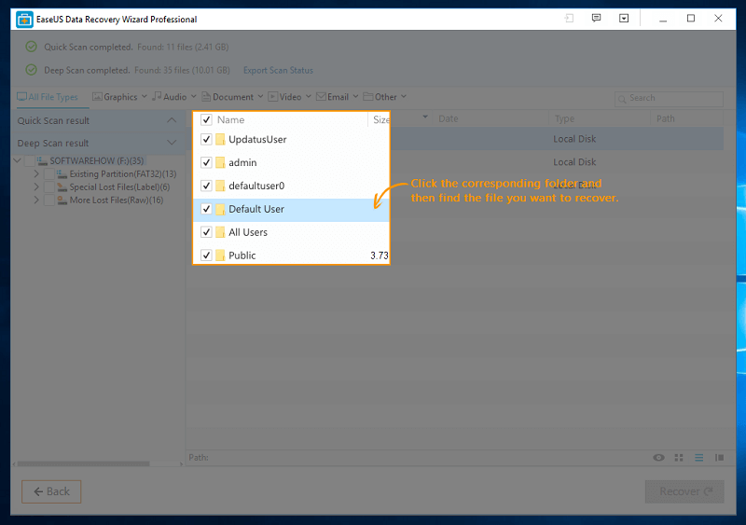Click the SOFTWAREHOW drive icon

(x=42, y=161)
